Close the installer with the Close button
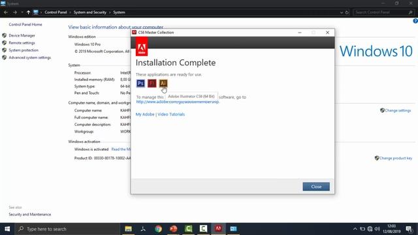Image resolution: width=418 pixels, height=235 pixels. click(x=316, y=187)
